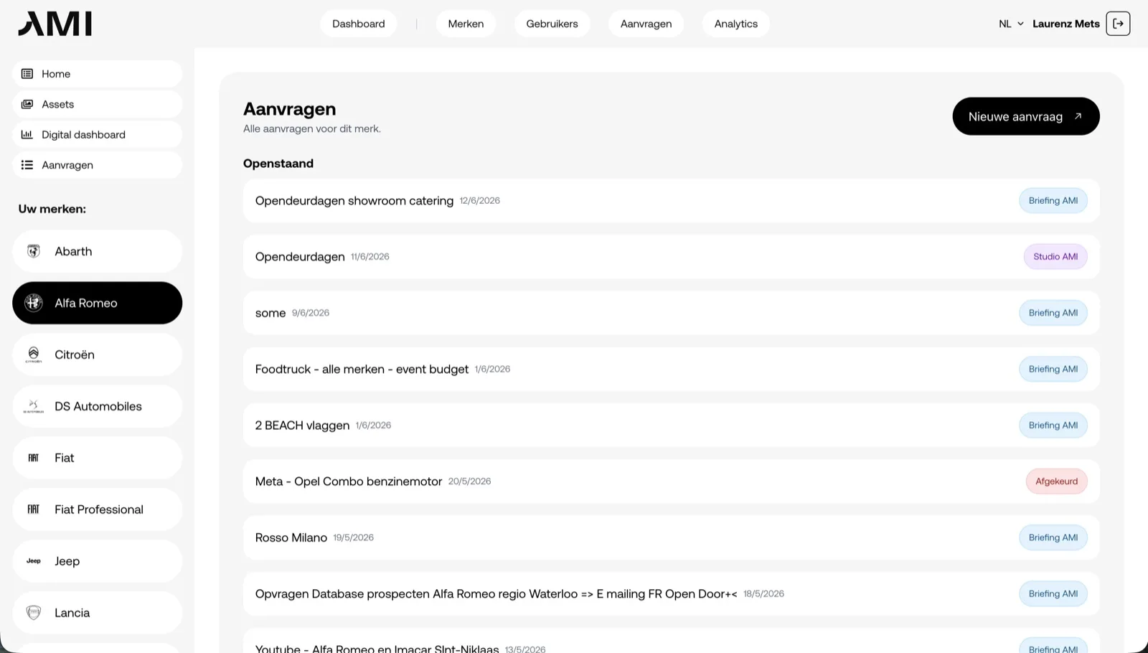Click Briefing AMI badge on 2 BEACH vlaggen
The height and width of the screenshot is (653, 1148).
pos(1053,426)
